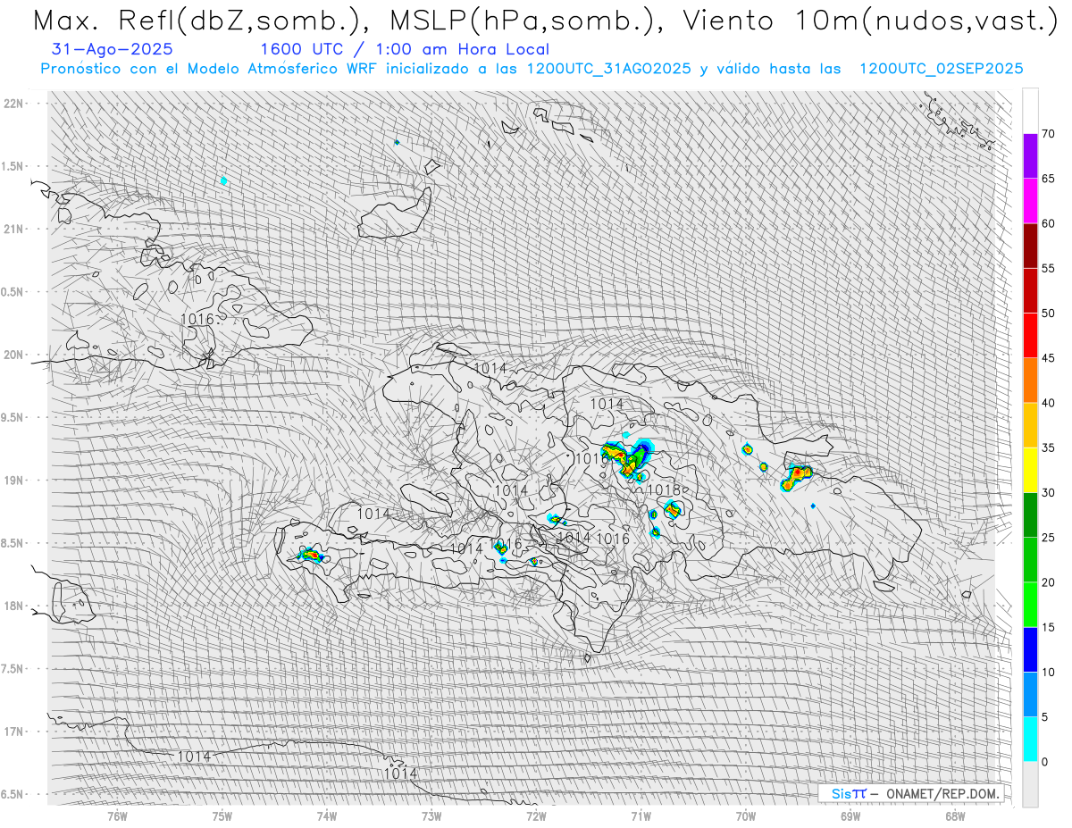Click the '35' colorbar scale label
Viewport: 1072px width, 828px height.
(x=1049, y=447)
